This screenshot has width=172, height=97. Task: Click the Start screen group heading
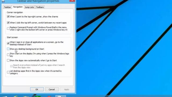click(x=12, y=37)
